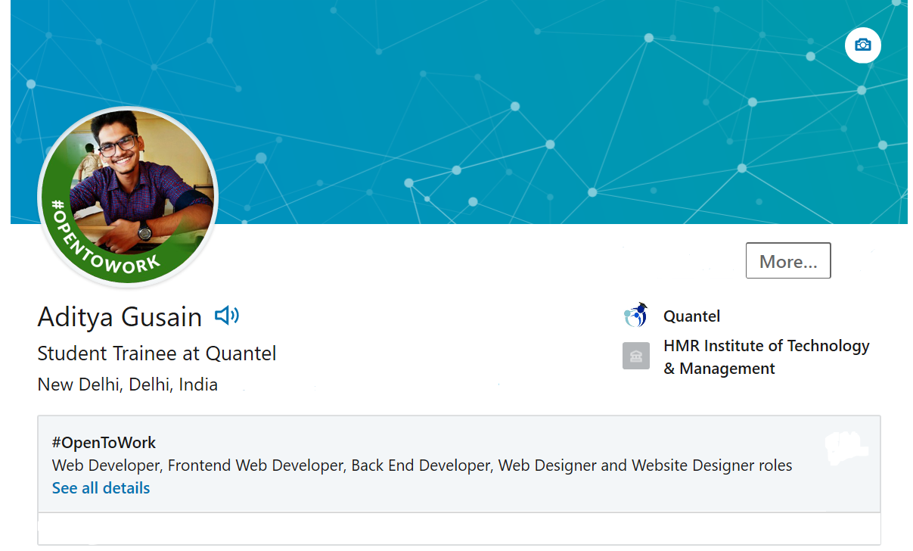Click the #OpenToWork card heading

[x=104, y=443]
